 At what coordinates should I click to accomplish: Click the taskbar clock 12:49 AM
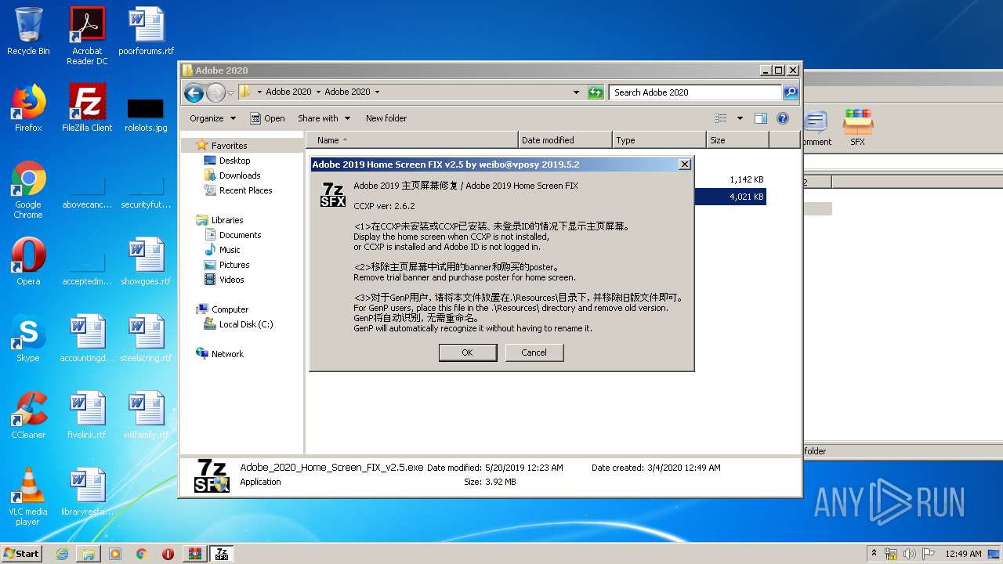tap(963, 554)
